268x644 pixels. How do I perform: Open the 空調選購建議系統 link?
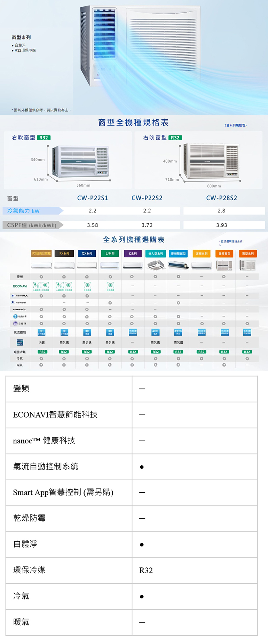point(231,241)
